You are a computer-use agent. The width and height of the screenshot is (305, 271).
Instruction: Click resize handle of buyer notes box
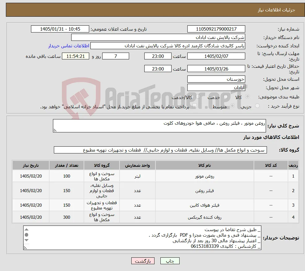tap(25, 248)
